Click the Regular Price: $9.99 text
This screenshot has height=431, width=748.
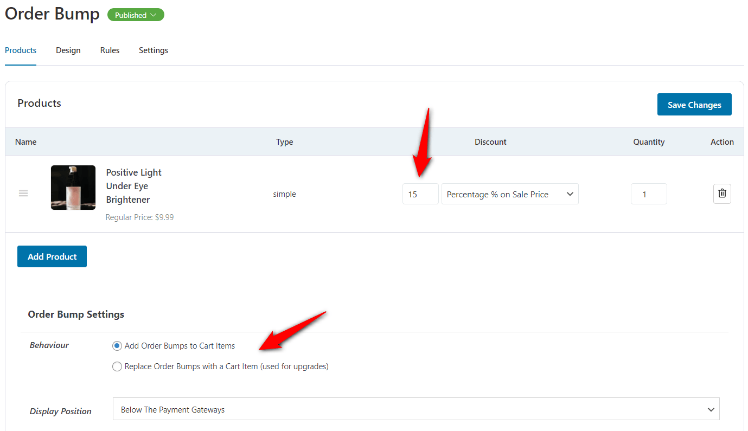[x=140, y=217]
